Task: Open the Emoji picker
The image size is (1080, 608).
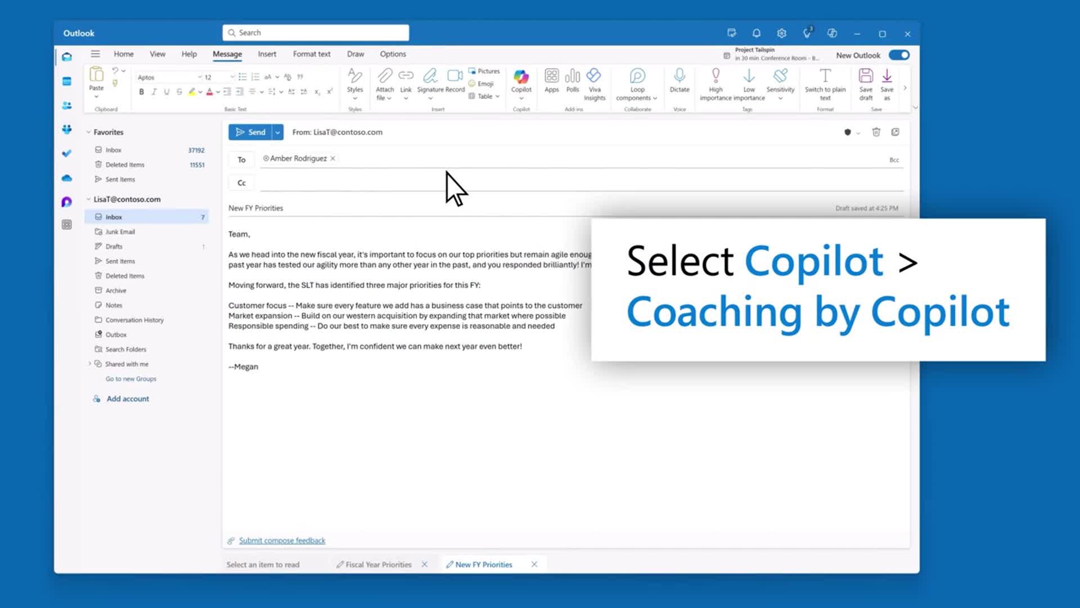Action: coord(481,83)
